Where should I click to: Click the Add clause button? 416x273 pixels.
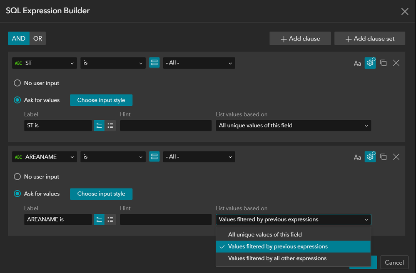(x=300, y=38)
